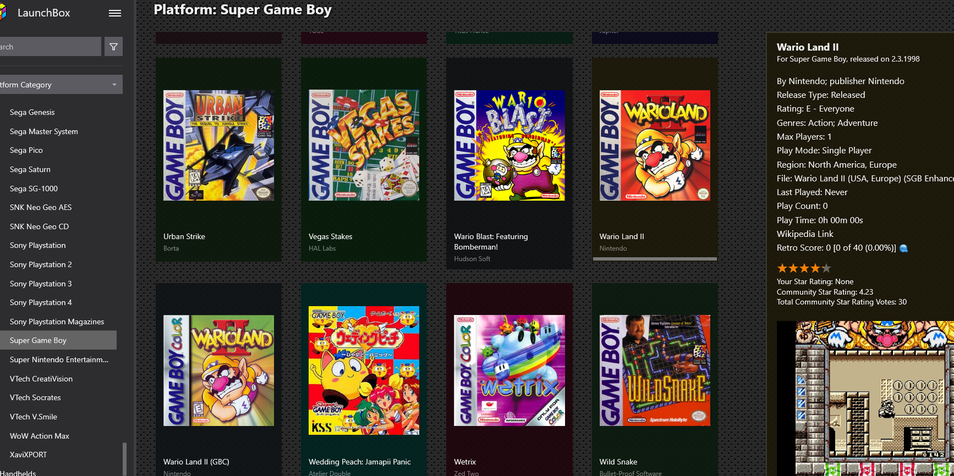
Task: Click HAL Labs developer label
Action: click(322, 248)
